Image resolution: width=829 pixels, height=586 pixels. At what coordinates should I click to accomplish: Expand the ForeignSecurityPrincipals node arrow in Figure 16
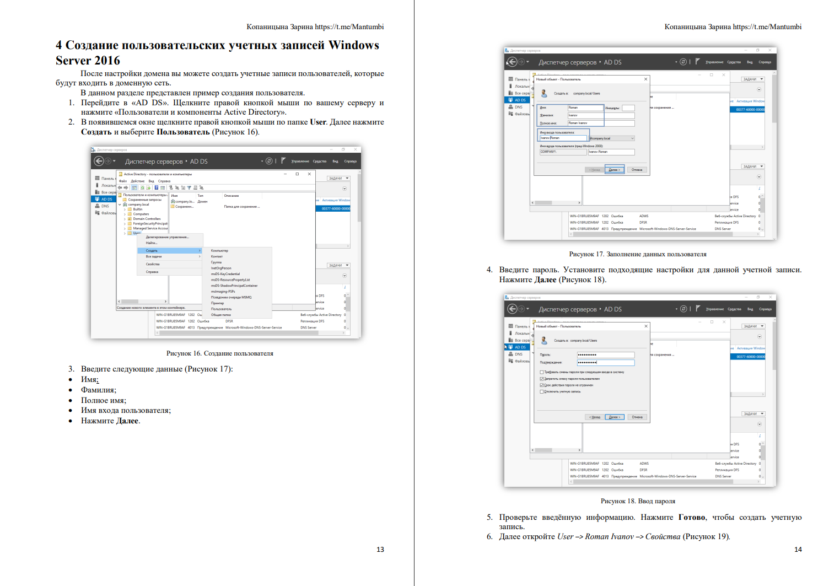coord(125,223)
